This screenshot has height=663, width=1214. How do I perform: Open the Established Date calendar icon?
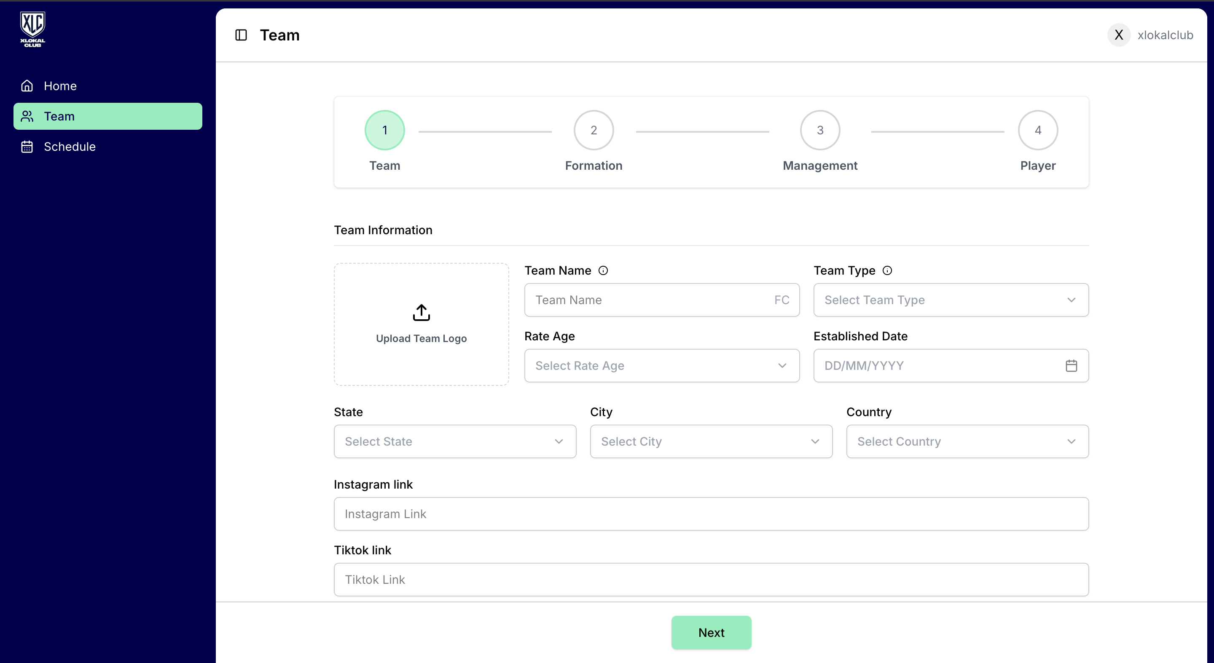point(1071,365)
